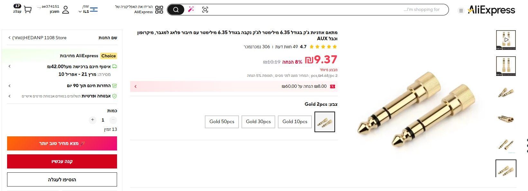The width and height of the screenshot is (528, 191).
Task: Select the Gold 2pcs image swatch
Action: pyautogui.click(x=324, y=122)
